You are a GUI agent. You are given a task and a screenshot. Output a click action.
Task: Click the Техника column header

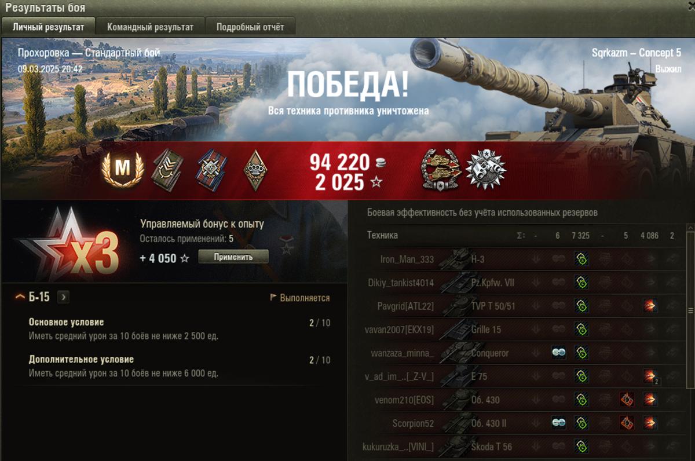click(x=382, y=235)
